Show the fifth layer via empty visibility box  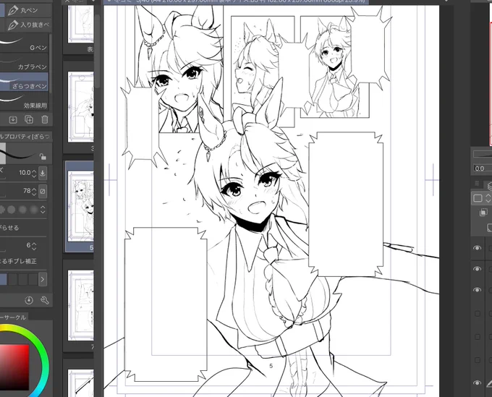(x=478, y=337)
